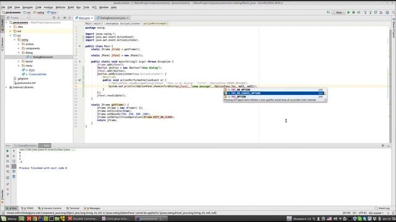Open the Refactor menu
396x222 pixels.
point(60,7)
